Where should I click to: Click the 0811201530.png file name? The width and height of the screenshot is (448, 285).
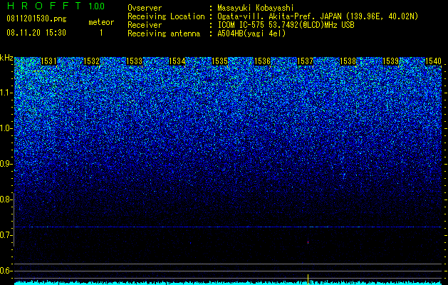click(x=36, y=19)
